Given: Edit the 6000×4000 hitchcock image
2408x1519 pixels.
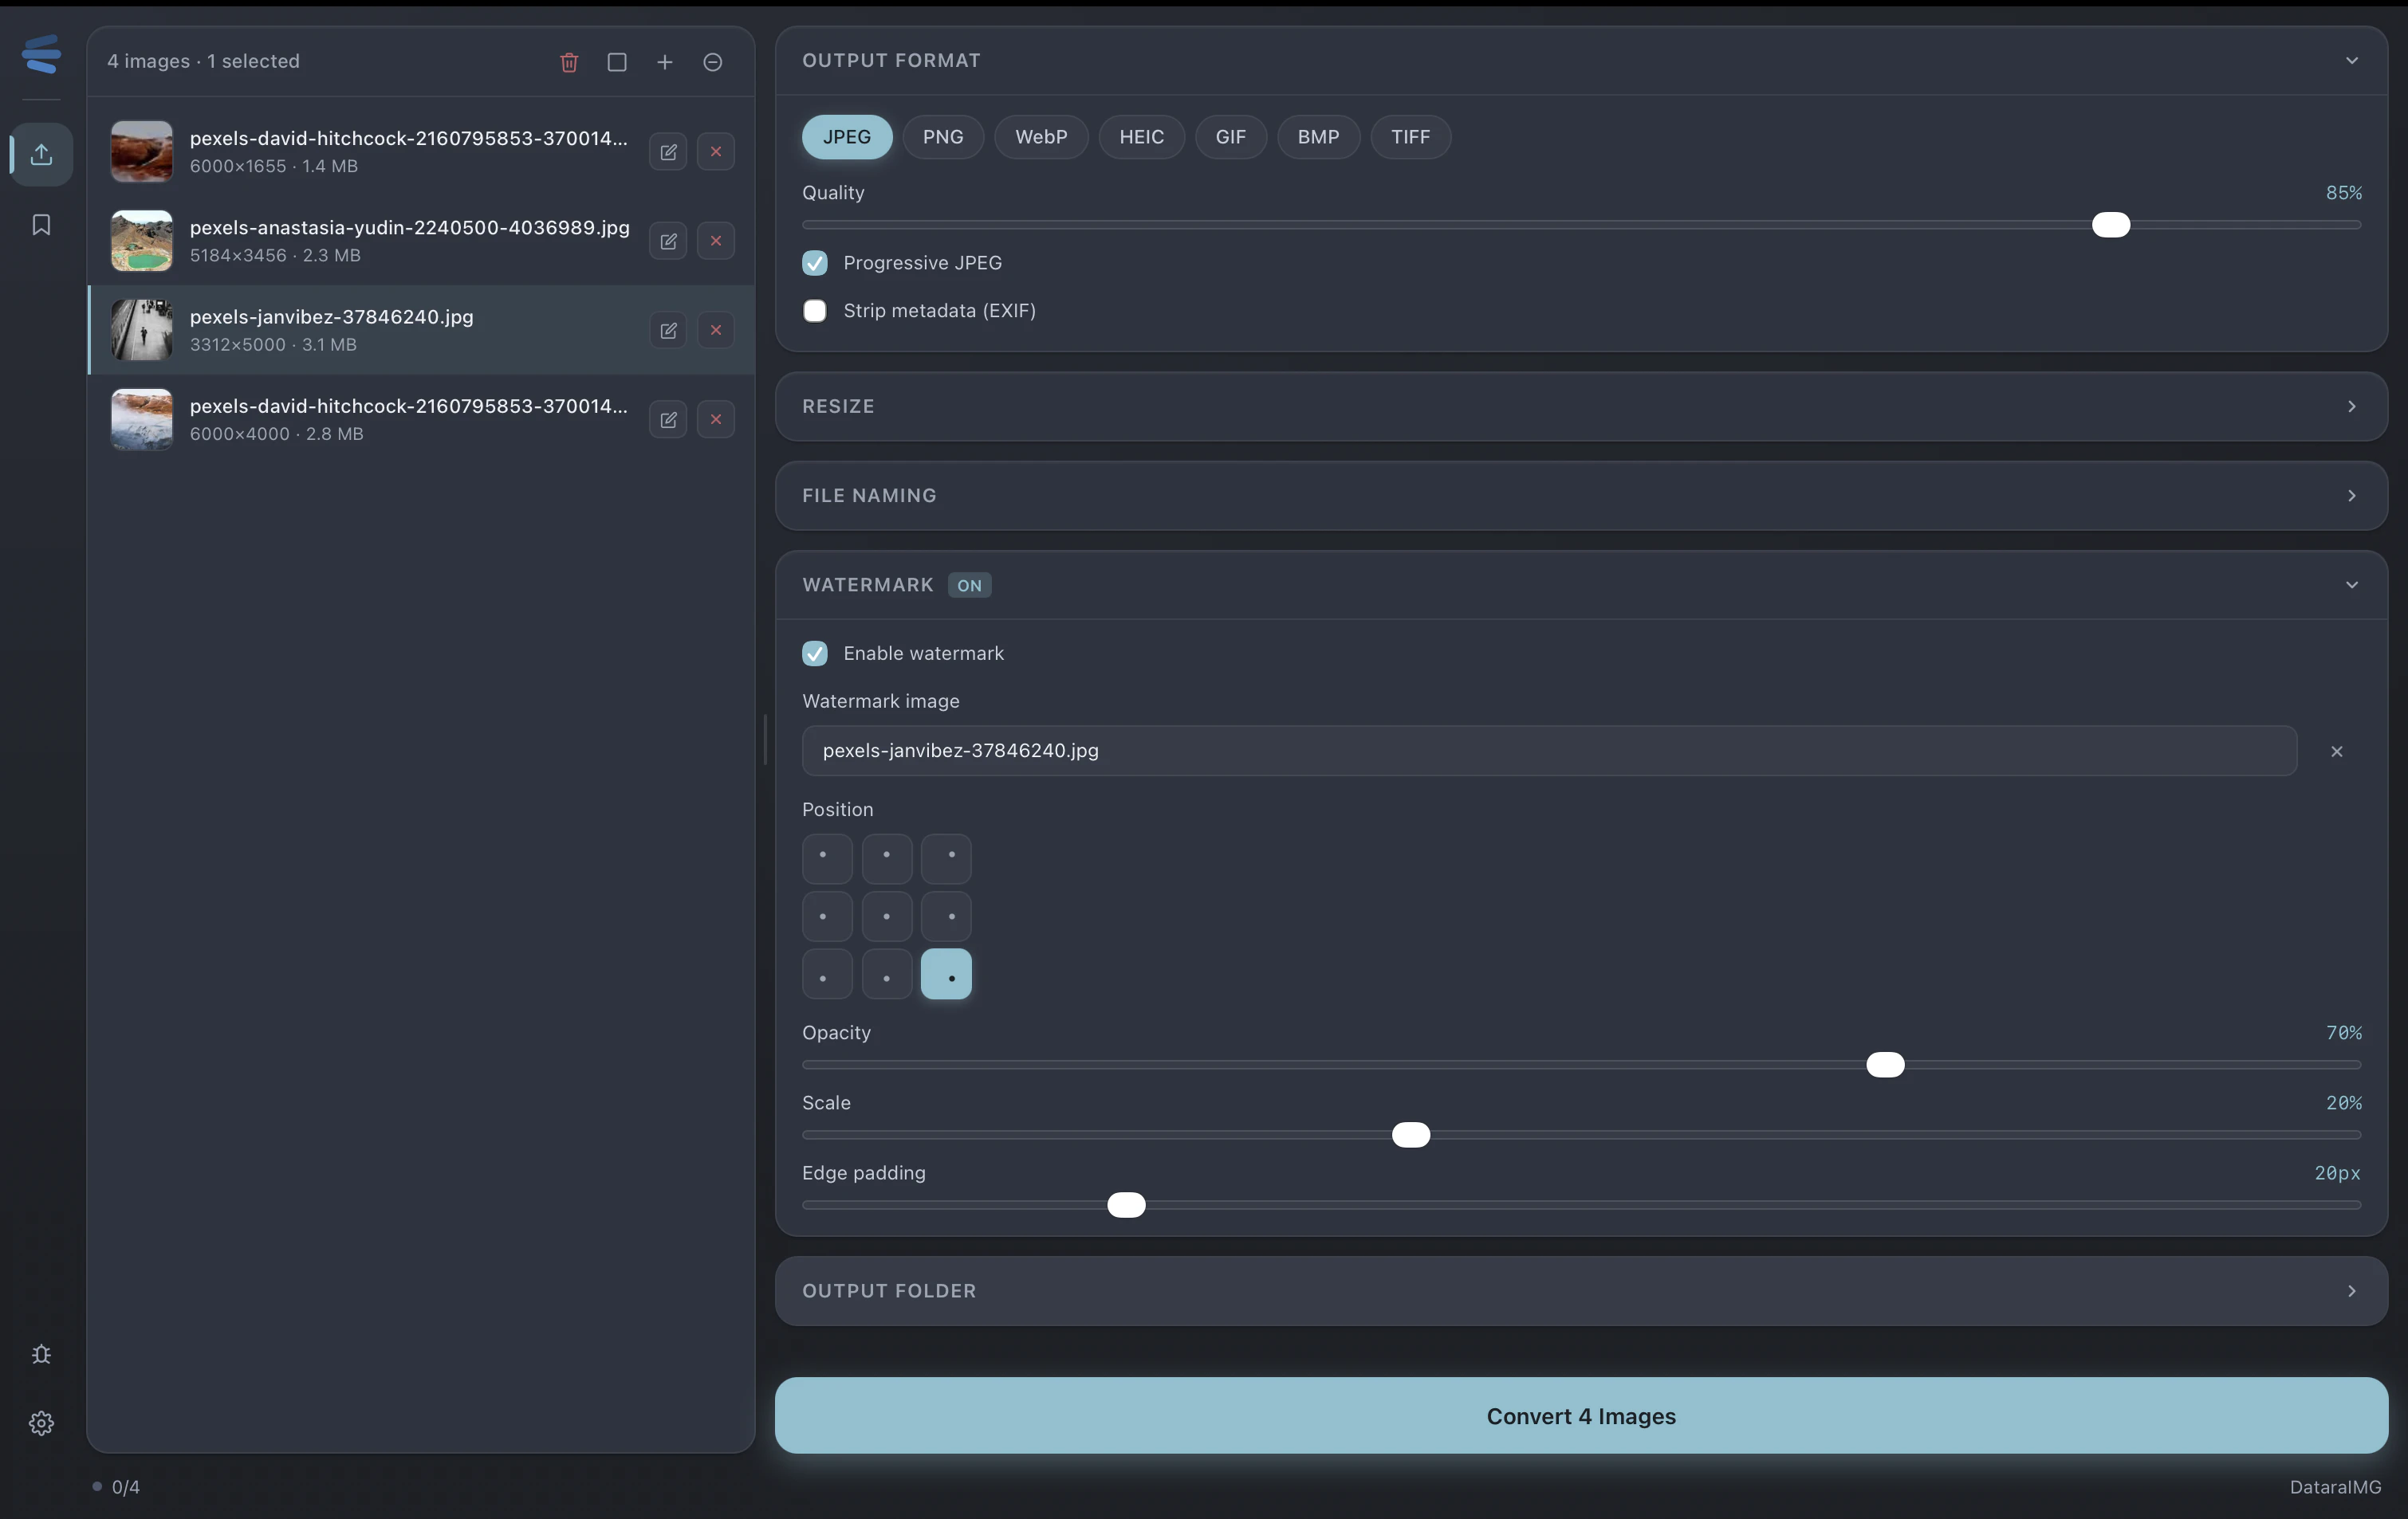Looking at the screenshot, I should point(668,420).
